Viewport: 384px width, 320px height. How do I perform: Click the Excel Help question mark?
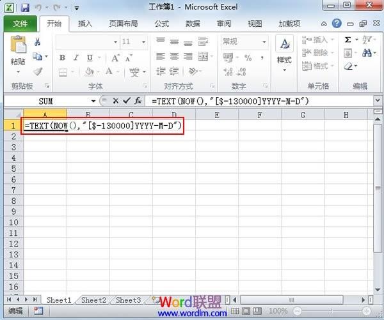pos(337,24)
